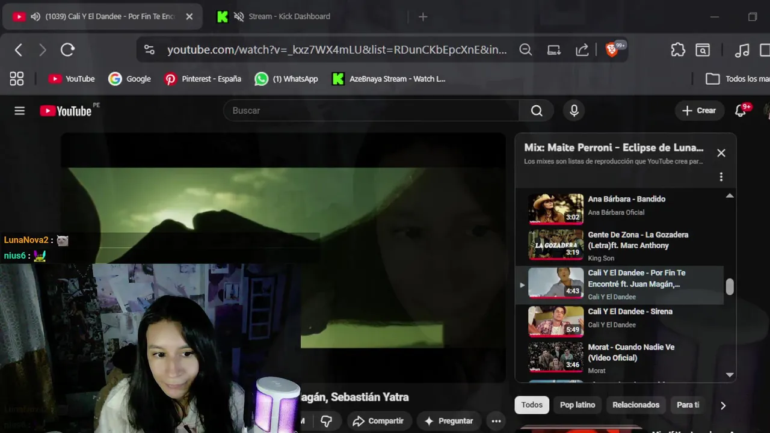Click the zoom-out magnifier in address bar
This screenshot has width=770, height=433.
526,50
